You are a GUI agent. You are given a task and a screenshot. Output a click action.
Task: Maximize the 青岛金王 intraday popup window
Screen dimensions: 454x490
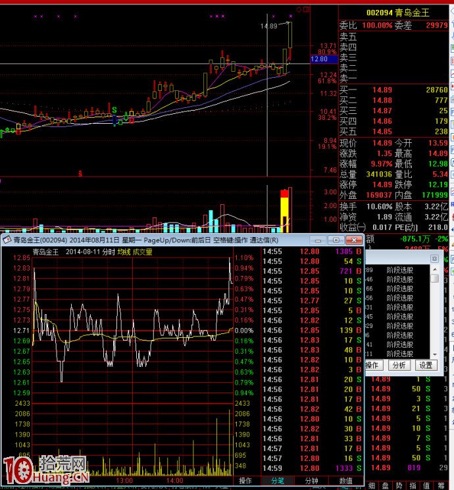point(336,240)
